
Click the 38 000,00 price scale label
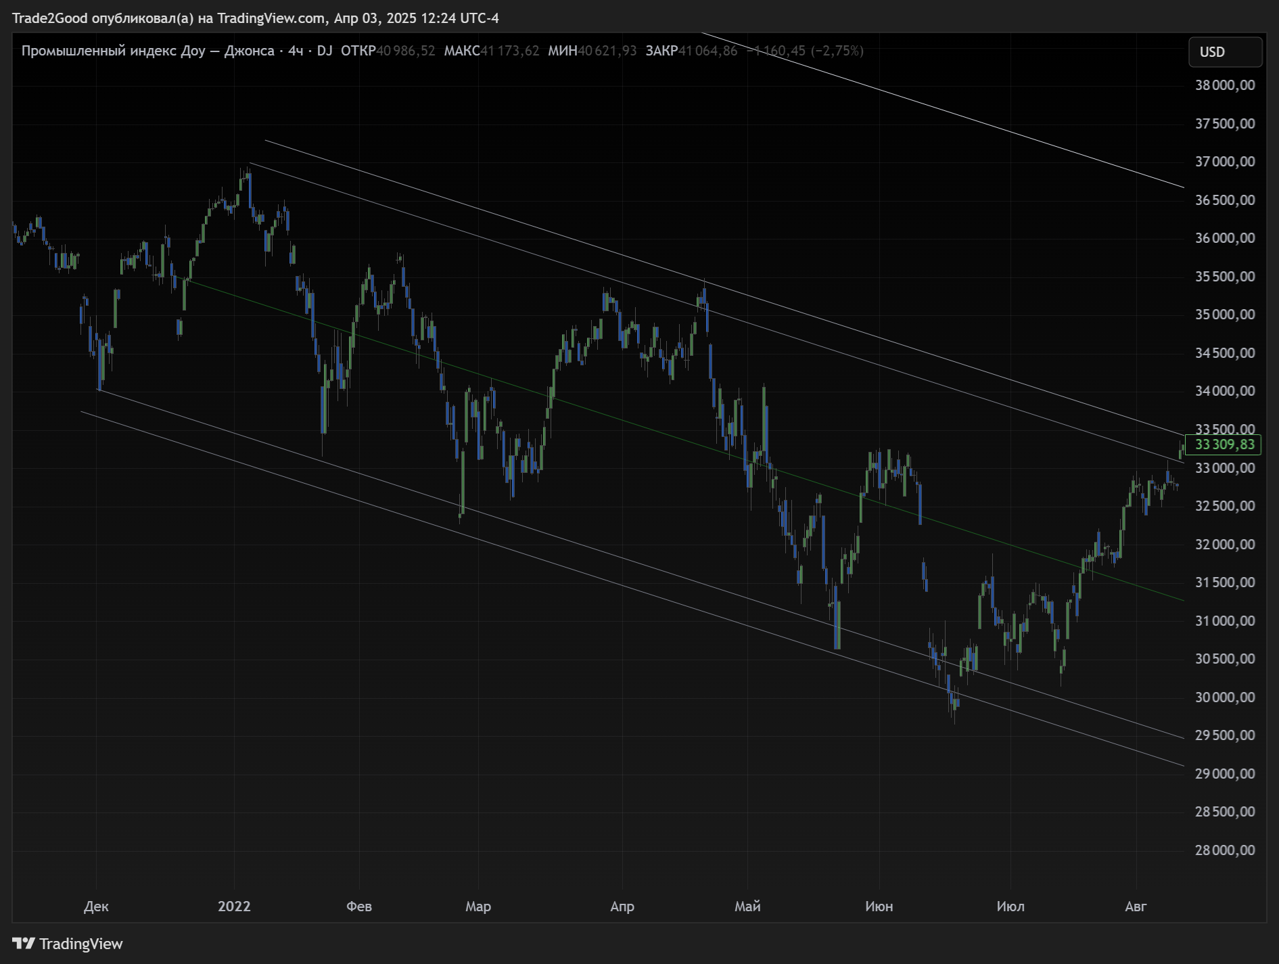(x=1224, y=85)
